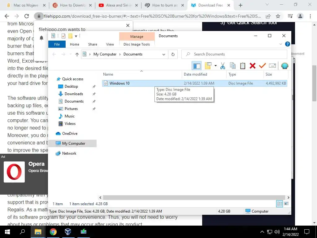The width and height of the screenshot is (317, 238).
Task: Open Downloads in navigation pane
Action: pyautogui.click(x=74, y=94)
